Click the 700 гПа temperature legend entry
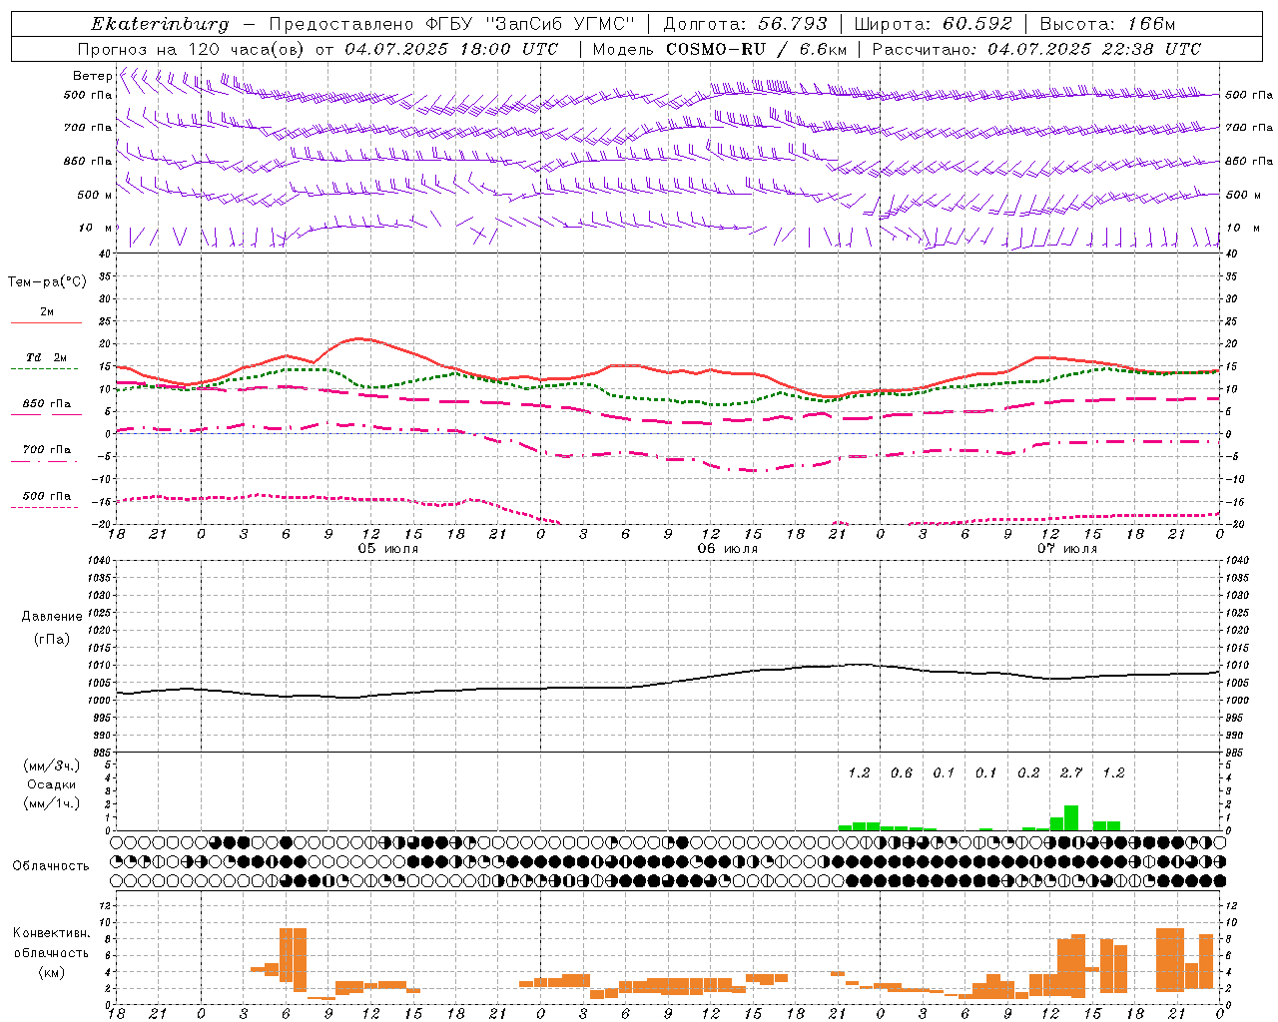 (x=47, y=450)
